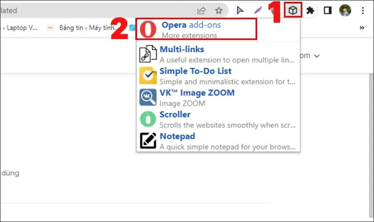The image size is (374, 222).
Task: Toggle the browser side panel
Action: [328, 11]
